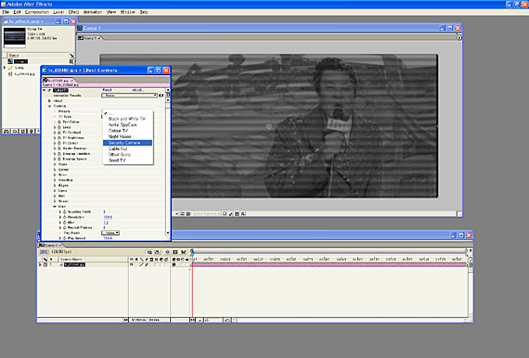Click the New Composition icon in Project panel
The height and width of the screenshot is (358, 529).
pyautogui.click(x=23, y=131)
